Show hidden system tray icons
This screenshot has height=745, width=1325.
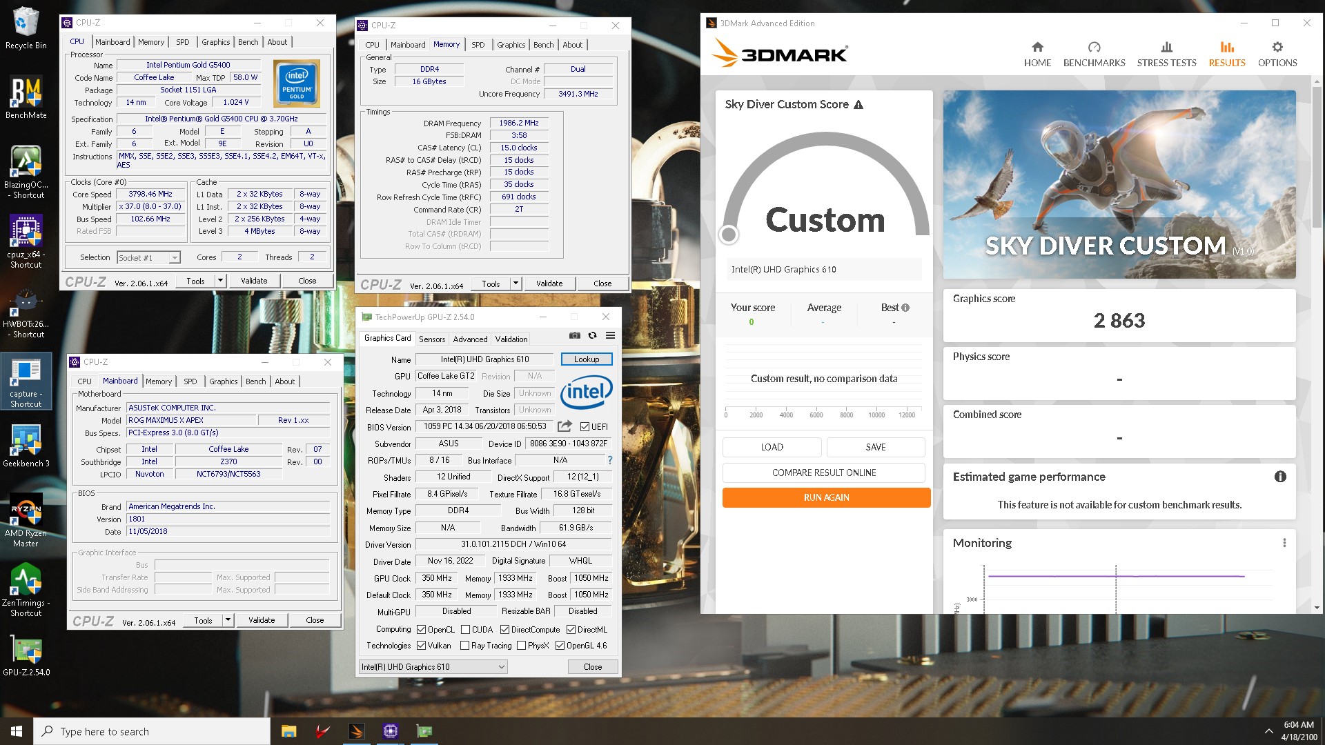(x=1268, y=731)
